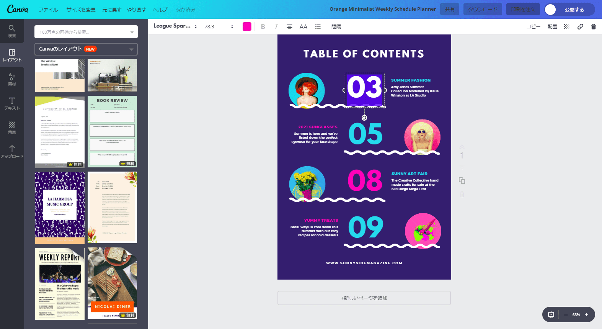Open the 素材 elements panel

(x=12, y=79)
